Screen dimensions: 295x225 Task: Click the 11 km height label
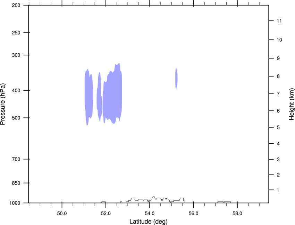(279, 21)
